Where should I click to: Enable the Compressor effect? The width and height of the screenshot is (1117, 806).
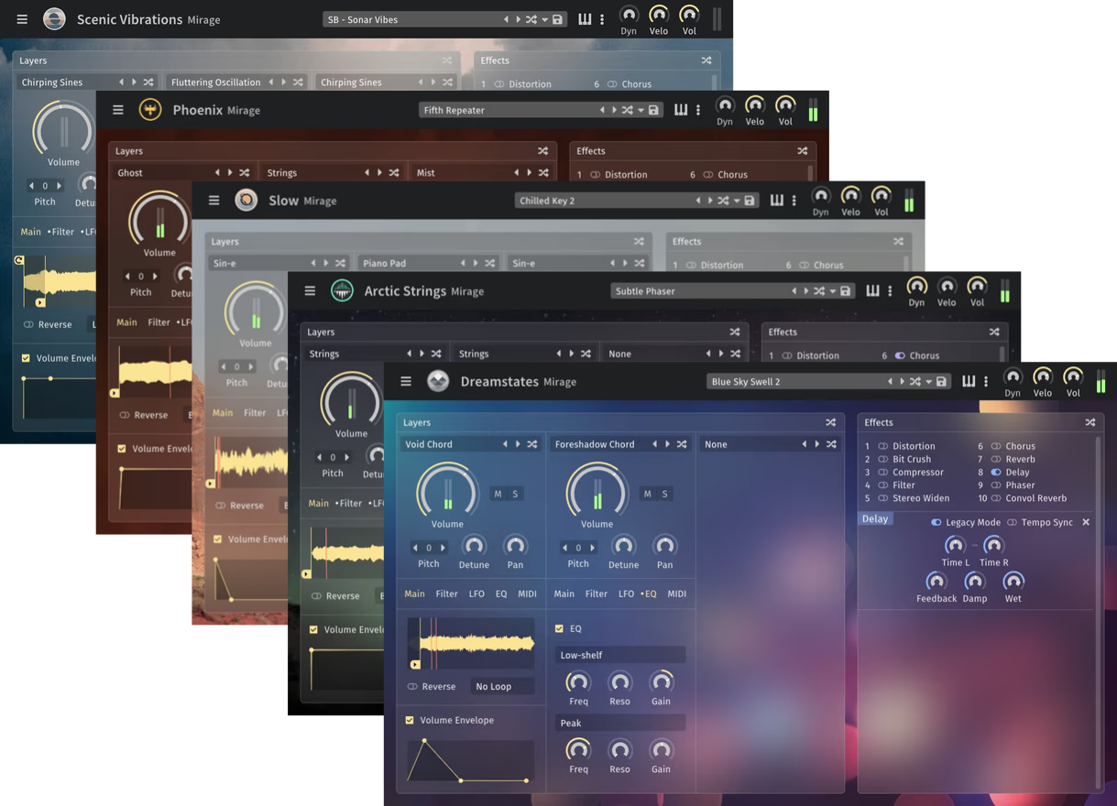(883, 473)
